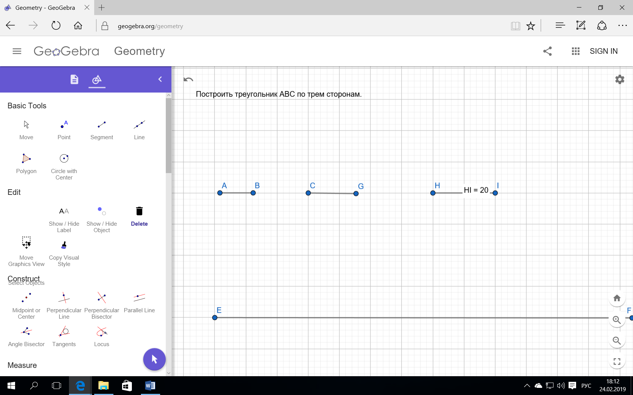
Task: Select the Tangents tool
Action: (64, 337)
